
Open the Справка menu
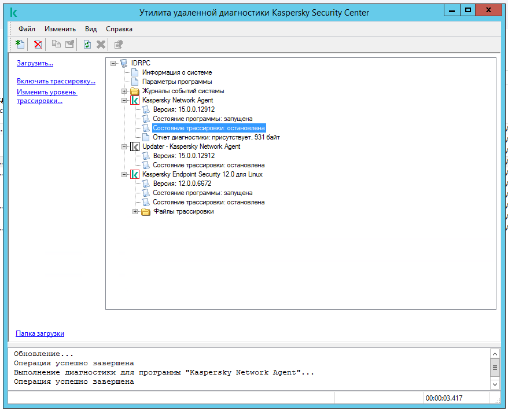pos(119,29)
